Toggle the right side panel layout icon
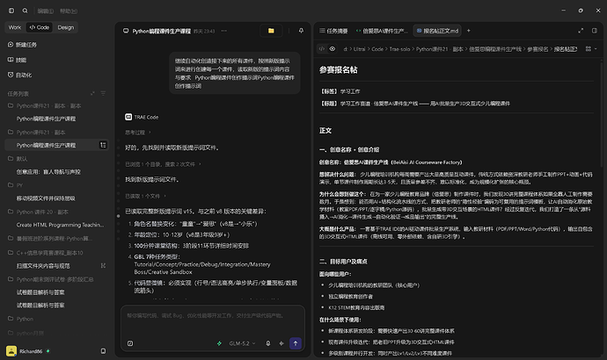 click(595, 31)
